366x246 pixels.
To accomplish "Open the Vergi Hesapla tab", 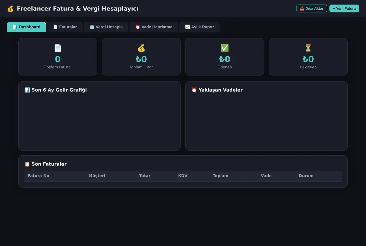I will (x=106, y=27).
